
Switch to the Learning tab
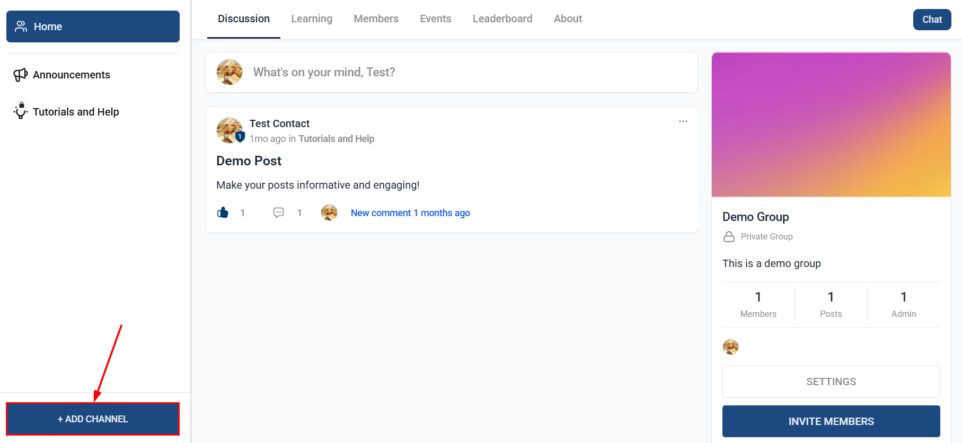tap(312, 19)
